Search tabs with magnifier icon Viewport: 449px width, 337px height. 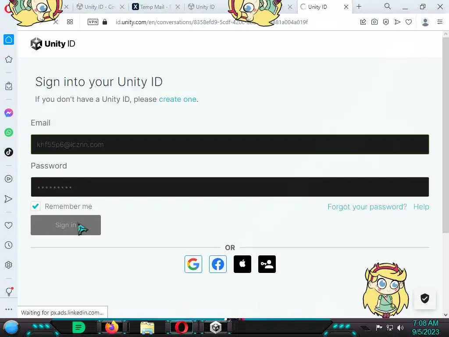click(388, 6)
